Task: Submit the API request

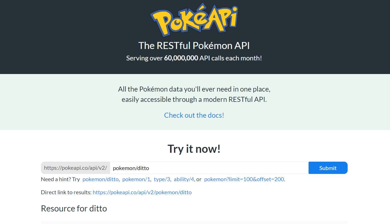Action: click(x=328, y=168)
